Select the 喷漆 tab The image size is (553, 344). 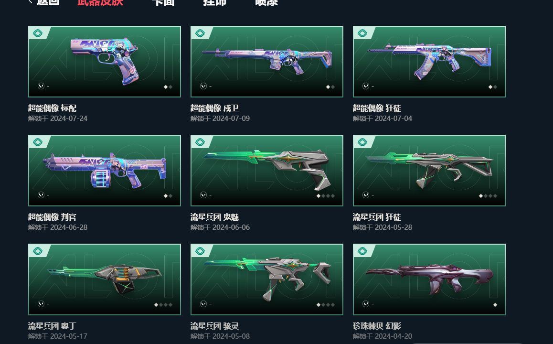click(x=266, y=2)
